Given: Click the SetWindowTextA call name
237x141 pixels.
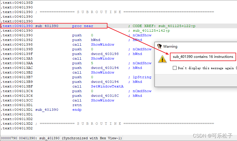Looking at the screenshot, I should [107, 86].
